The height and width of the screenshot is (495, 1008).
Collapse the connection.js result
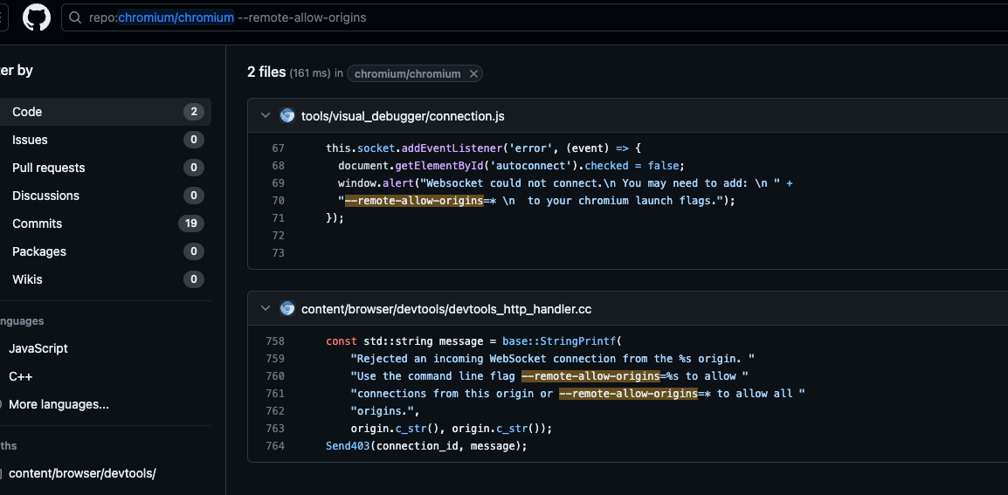pyautogui.click(x=265, y=115)
